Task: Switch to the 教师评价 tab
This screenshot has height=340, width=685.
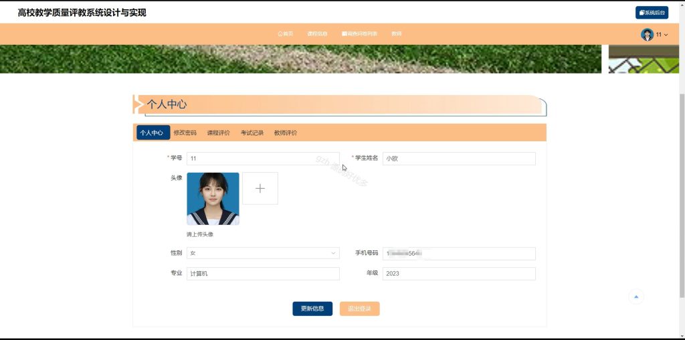Action: [286, 133]
